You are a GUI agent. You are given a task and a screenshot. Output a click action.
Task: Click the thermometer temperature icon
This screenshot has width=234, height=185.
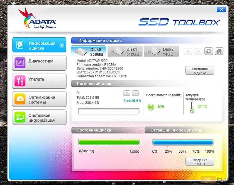(x=192, y=107)
